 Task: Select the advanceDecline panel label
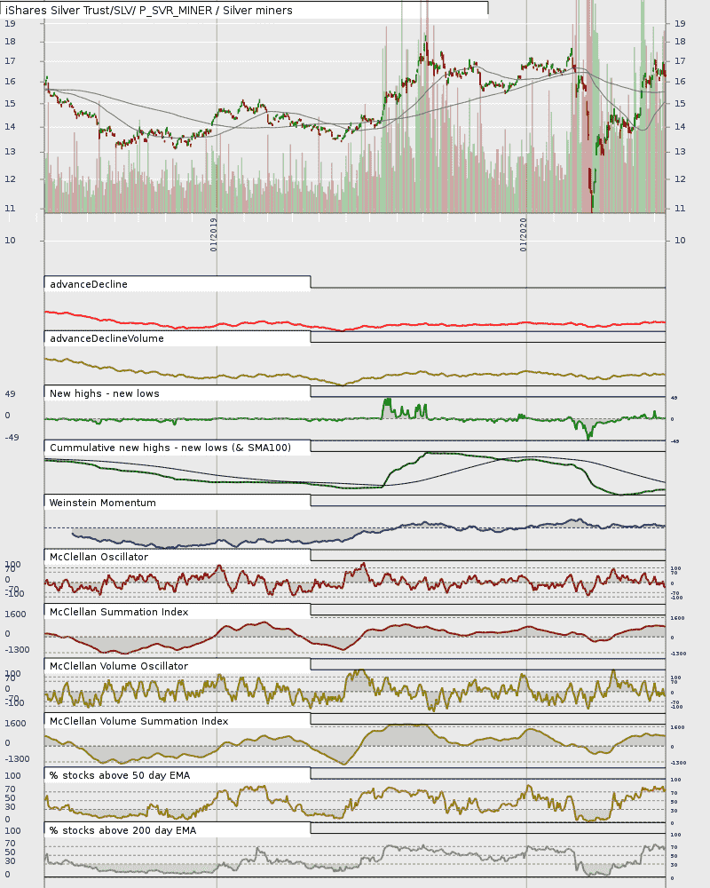[89, 284]
